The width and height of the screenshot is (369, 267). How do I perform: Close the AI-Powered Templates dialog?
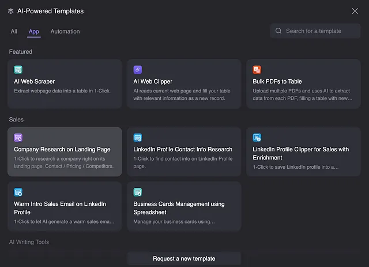pos(355,11)
